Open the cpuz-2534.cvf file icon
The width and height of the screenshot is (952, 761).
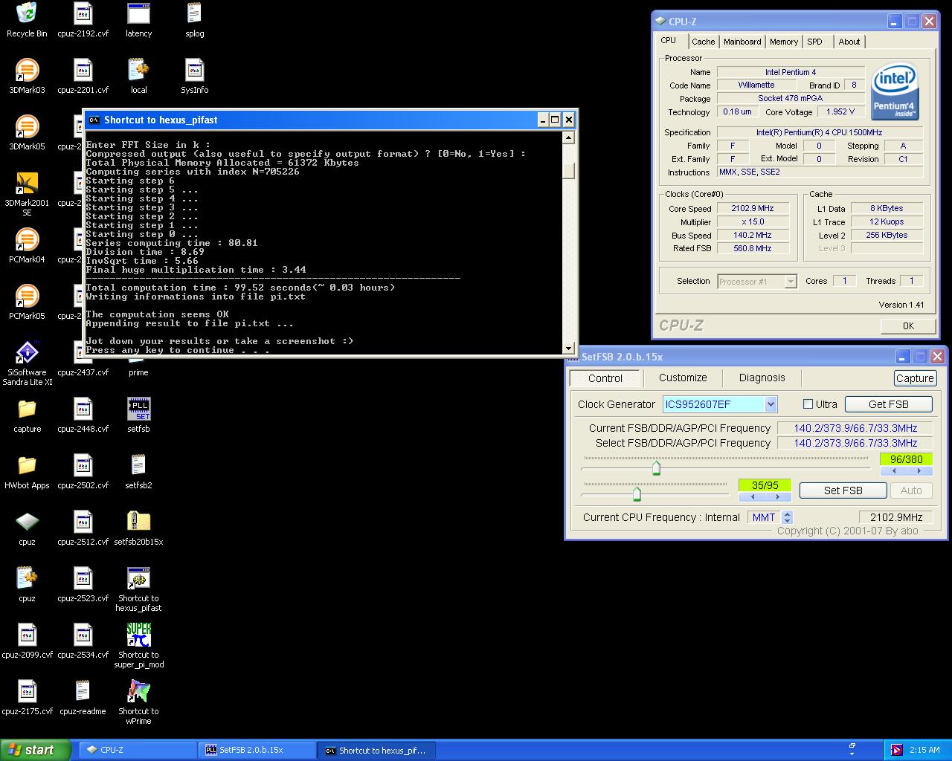pyautogui.click(x=83, y=635)
